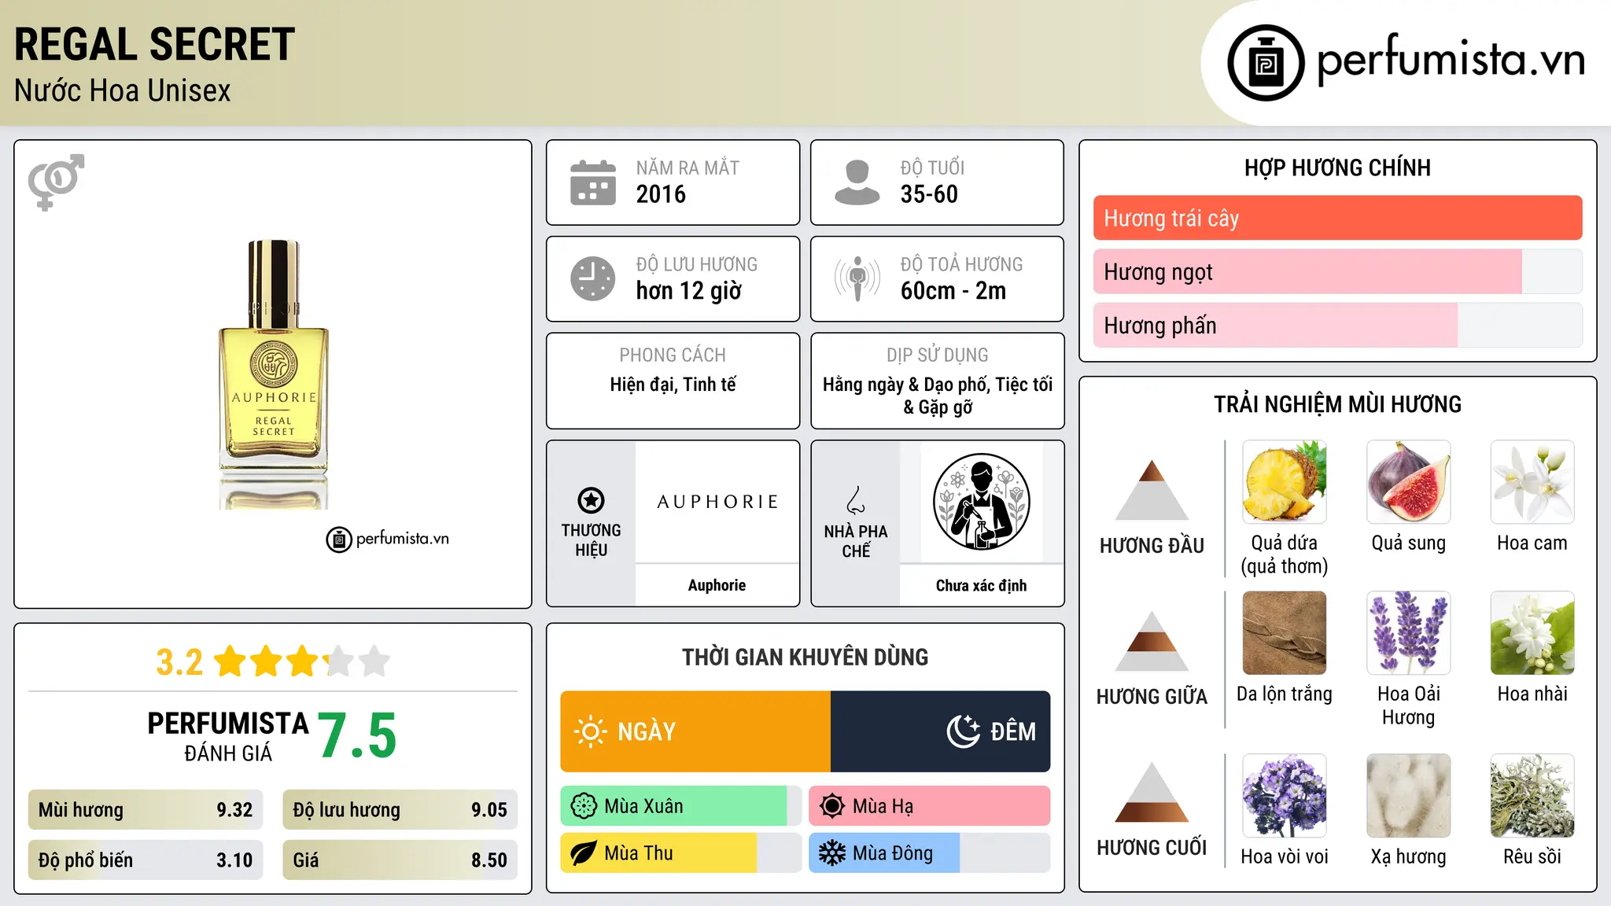Click the moon icon in Đêm bar
Viewport: 1611px width, 906px height.
coord(964,731)
